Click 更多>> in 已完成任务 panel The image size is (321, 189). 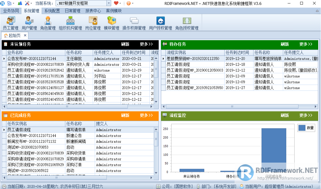(146, 116)
